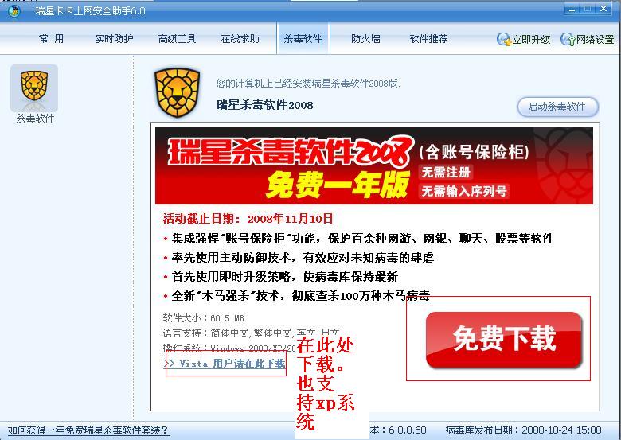The image size is (621, 440).
Task: Open the 如何获得一年免费瑞星杀毒软件套装 link
Action: [88, 430]
